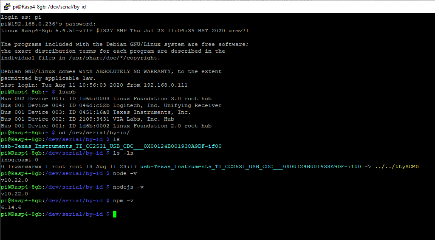The image size is (435, 240).
Task: Open the PuTTY system menu icon
Action: pyautogui.click(x=7, y=6)
